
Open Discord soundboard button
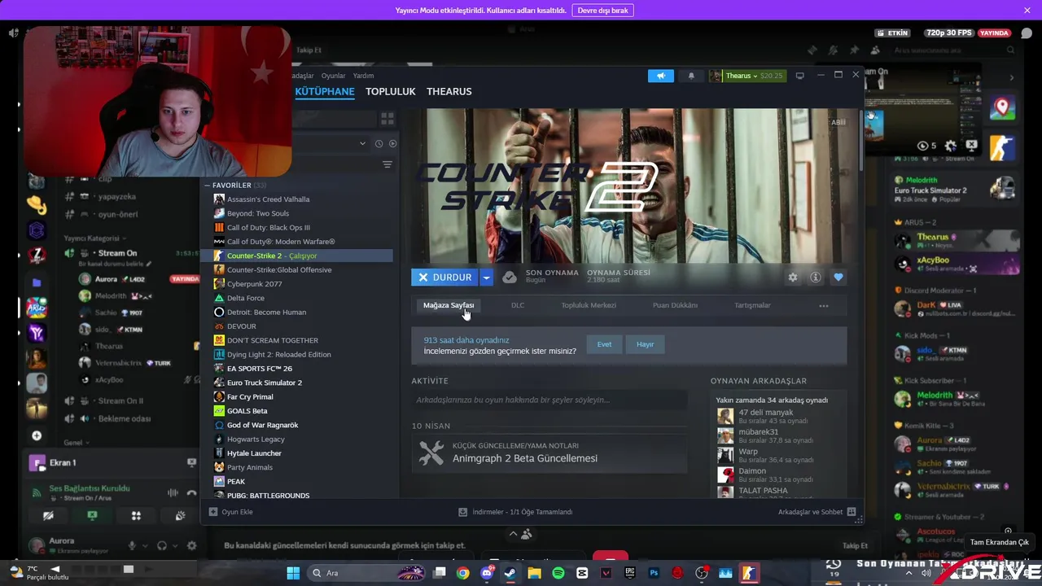point(180,515)
